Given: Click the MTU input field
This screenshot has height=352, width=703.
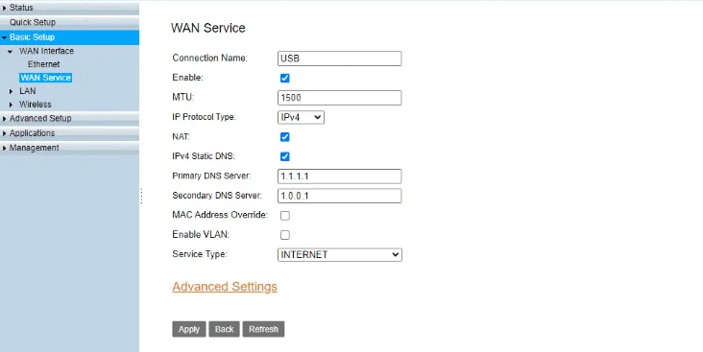Looking at the screenshot, I should point(339,98).
